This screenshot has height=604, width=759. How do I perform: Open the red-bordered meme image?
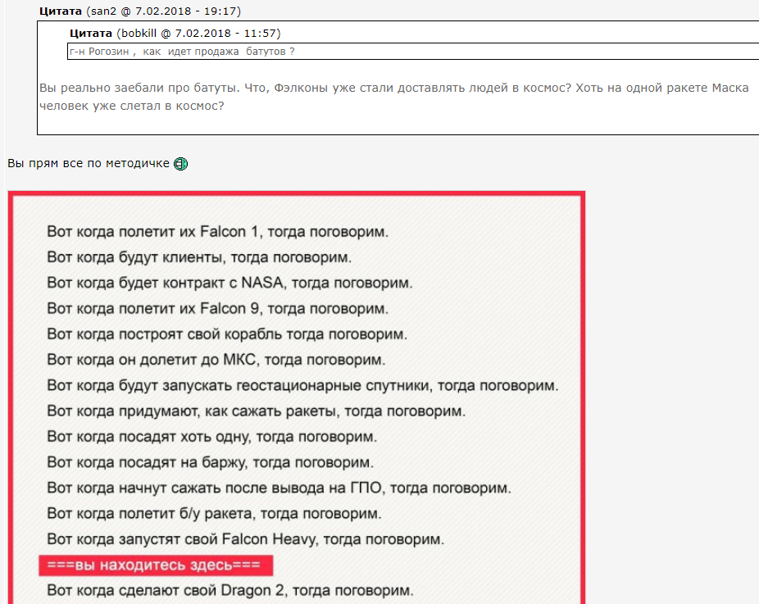[297, 397]
